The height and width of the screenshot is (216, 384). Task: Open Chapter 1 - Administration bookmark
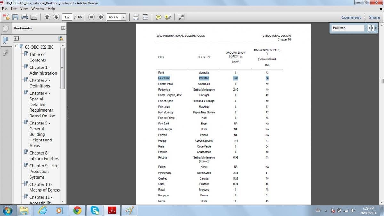(x=43, y=70)
